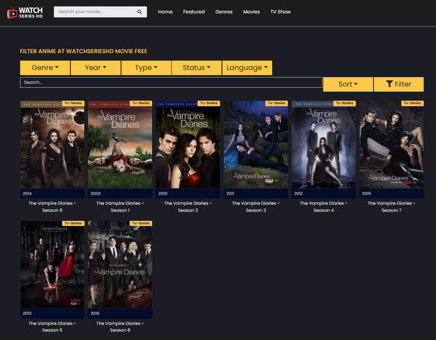Click the magnifier search icon

point(140,12)
